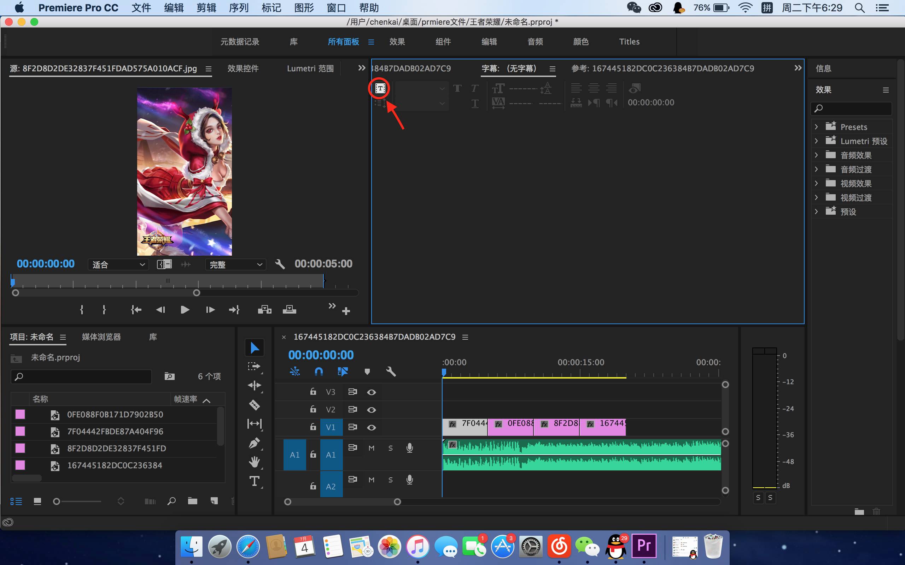Toggle nest sequence insert mode
This screenshot has width=905, height=565.
[x=295, y=371]
